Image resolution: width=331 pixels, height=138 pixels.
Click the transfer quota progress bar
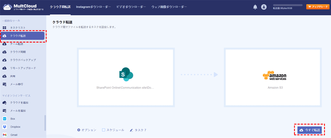(288, 5)
